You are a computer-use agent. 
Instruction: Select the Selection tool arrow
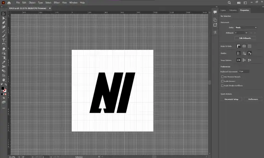(3, 14)
